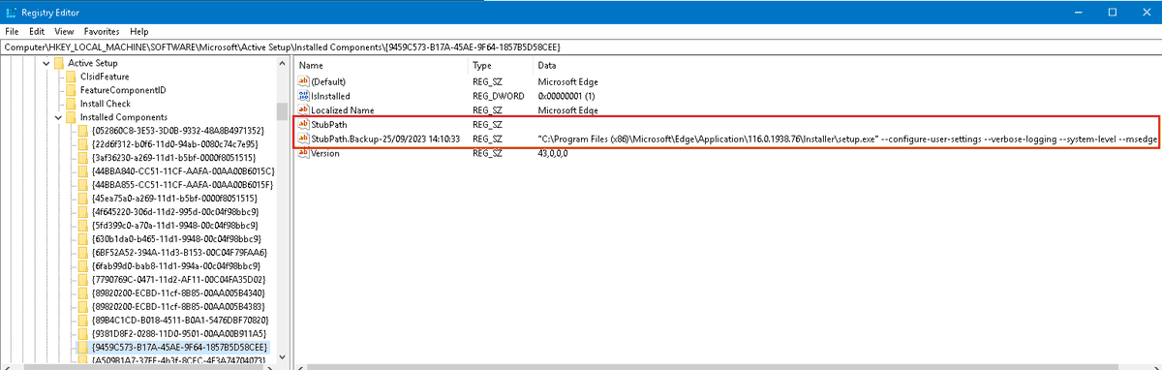This screenshot has height=370, width=1162.
Task: Click folder icon of {44BBA855-CC51-11CF-AAFA-00AA00B6015F}
Action: pyautogui.click(x=84, y=184)
